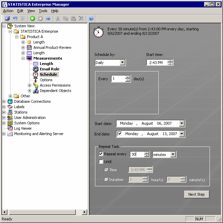The height and width of the screenshot is (223, 223).
Task: Click the Cut scissors icon
Action: [58, 19]
